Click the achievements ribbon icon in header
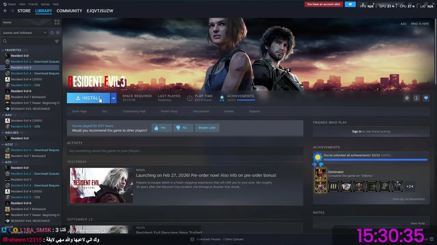The width and height of the screenshot is (437, 245). click(222, 98)
